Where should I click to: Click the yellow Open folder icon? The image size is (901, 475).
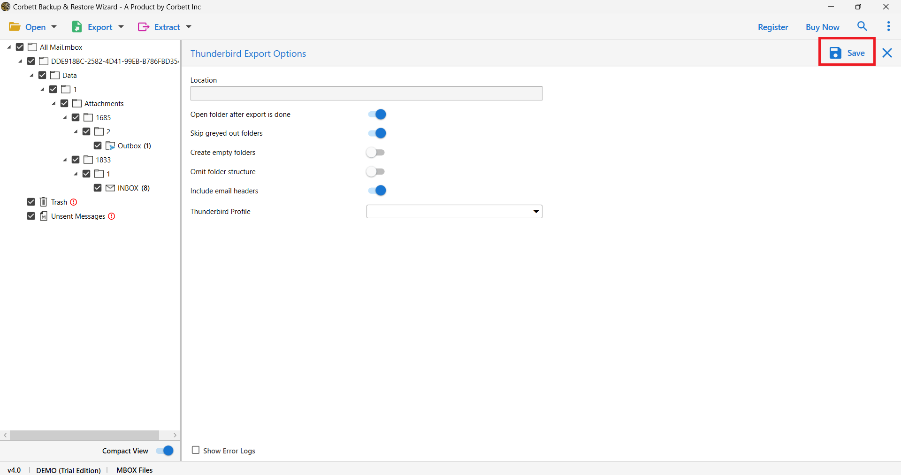(15, 27)
